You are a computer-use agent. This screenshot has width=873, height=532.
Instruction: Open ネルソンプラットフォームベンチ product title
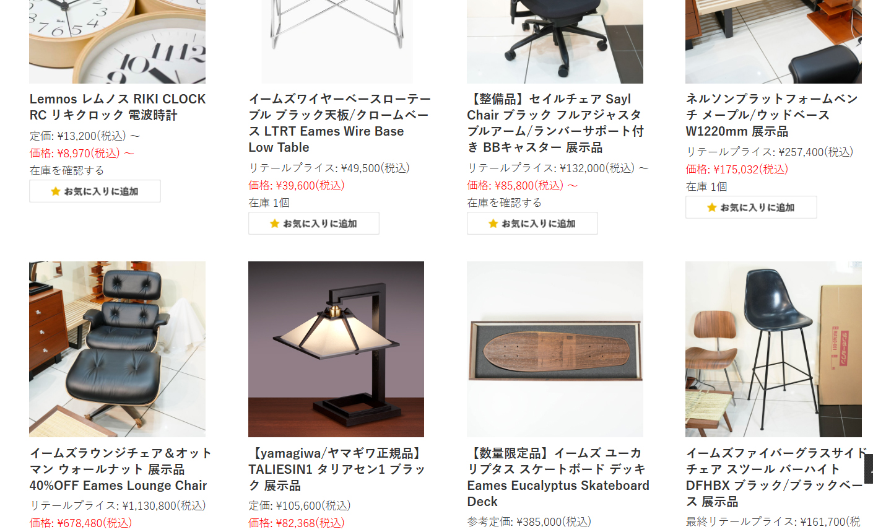tap(771, 115)
